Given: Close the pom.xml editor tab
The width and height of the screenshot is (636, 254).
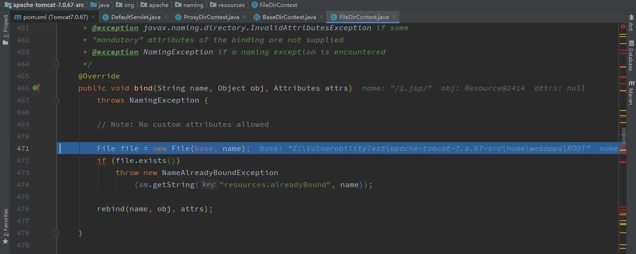Looking at the screenshot, I should (x=93, y=17).
